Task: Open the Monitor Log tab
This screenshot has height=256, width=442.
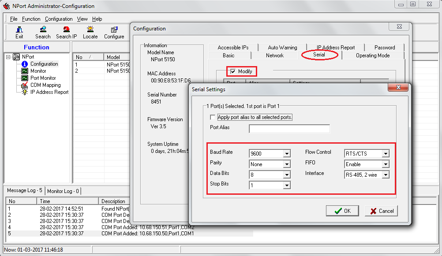Action: 63,191
